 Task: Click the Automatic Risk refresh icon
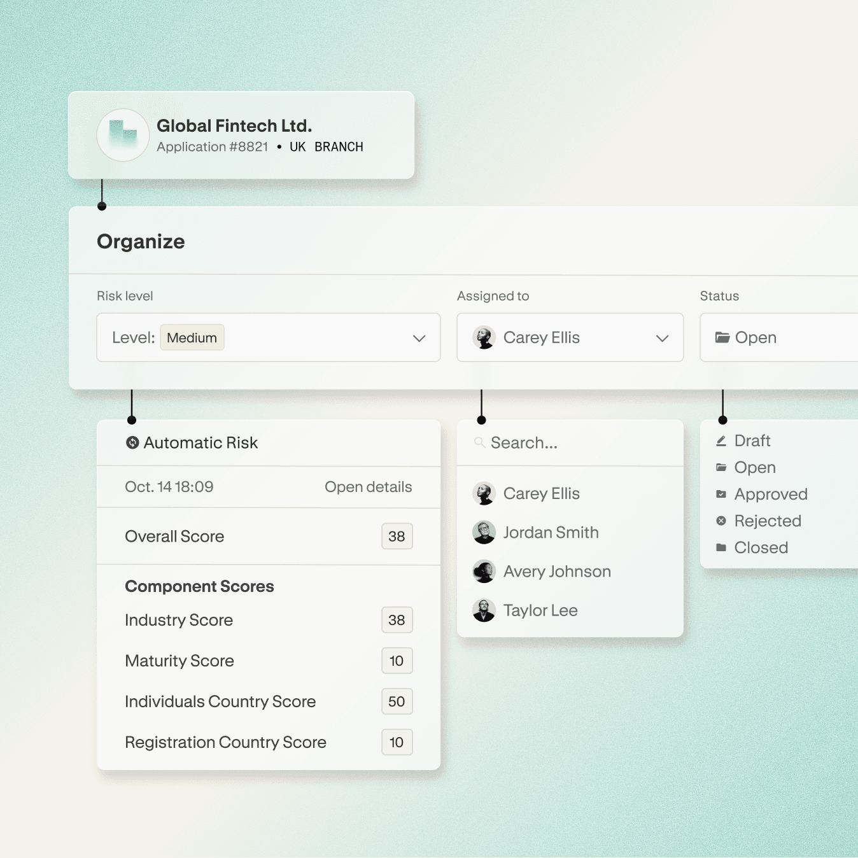coord(132,443)
